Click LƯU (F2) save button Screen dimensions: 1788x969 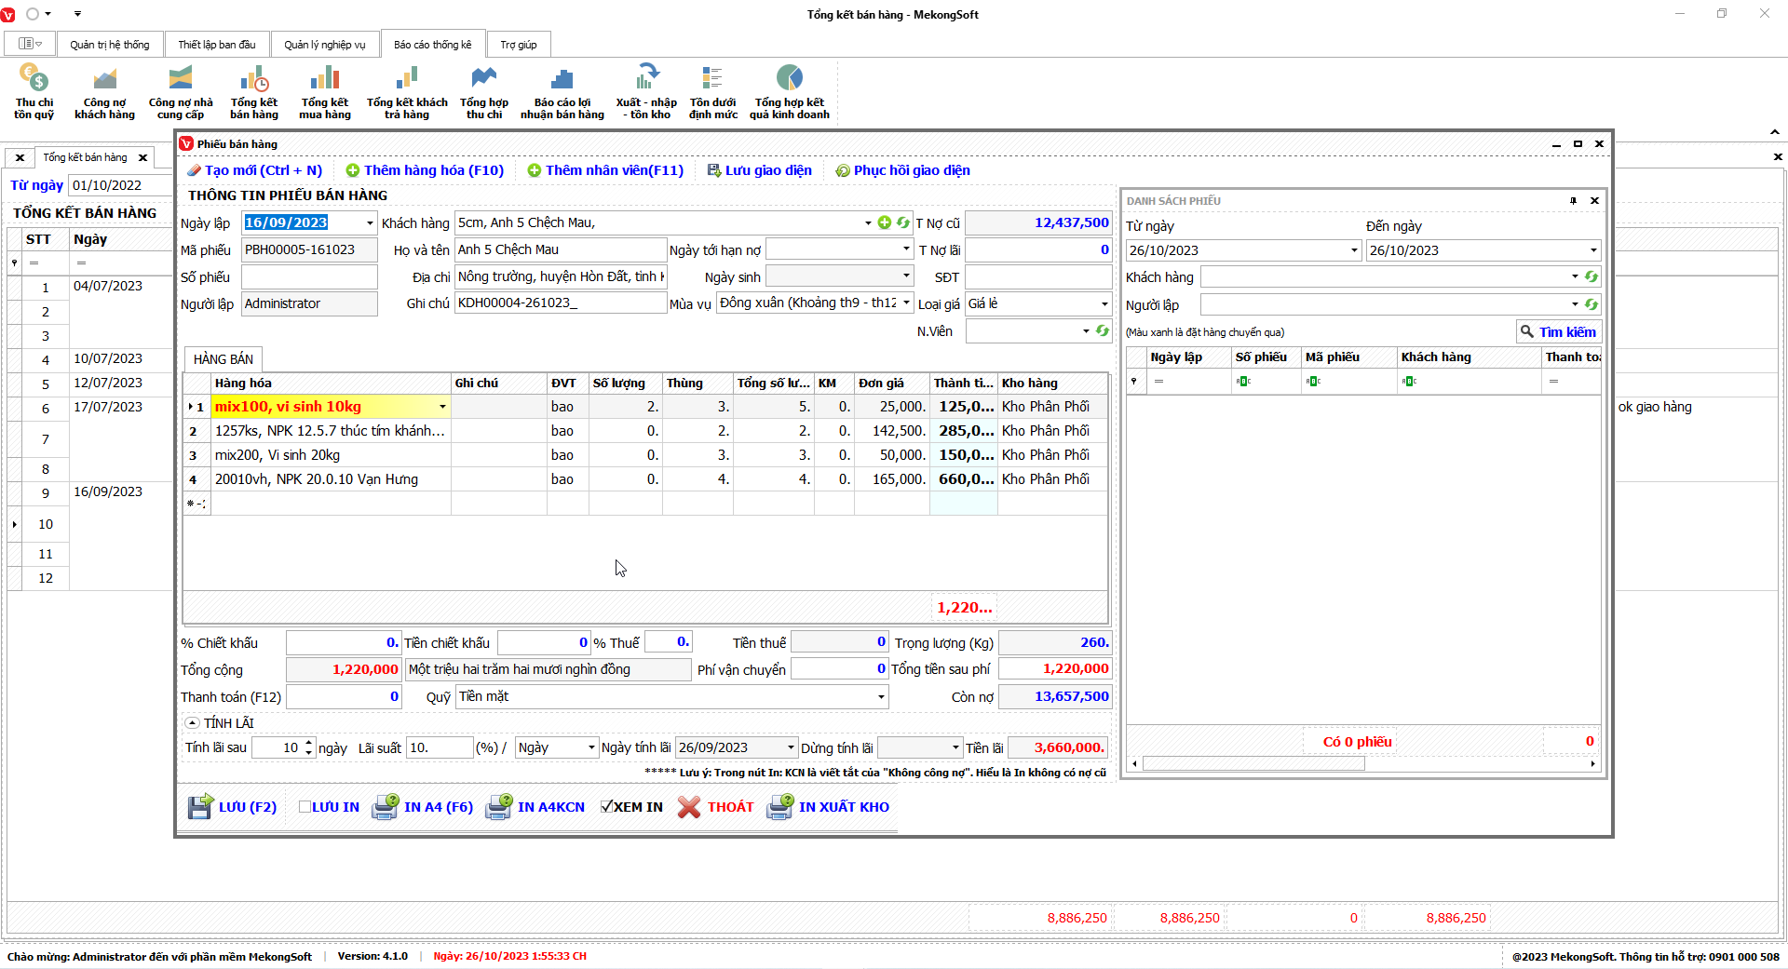tap(233, 807)
